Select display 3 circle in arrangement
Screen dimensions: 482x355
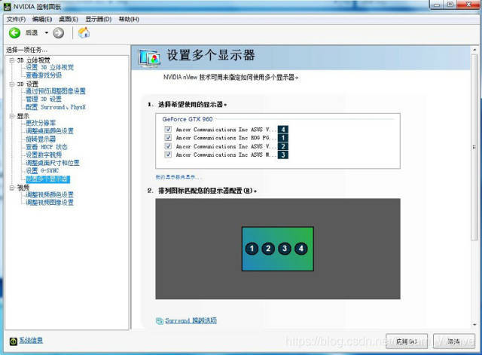coord(285,249)
